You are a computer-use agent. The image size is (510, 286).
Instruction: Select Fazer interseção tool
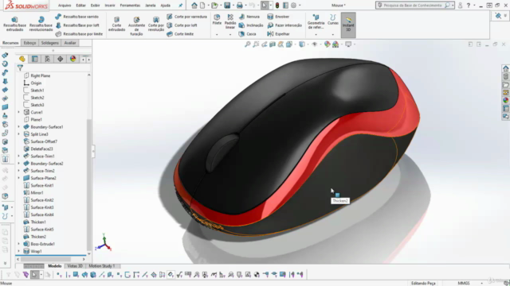284,25
